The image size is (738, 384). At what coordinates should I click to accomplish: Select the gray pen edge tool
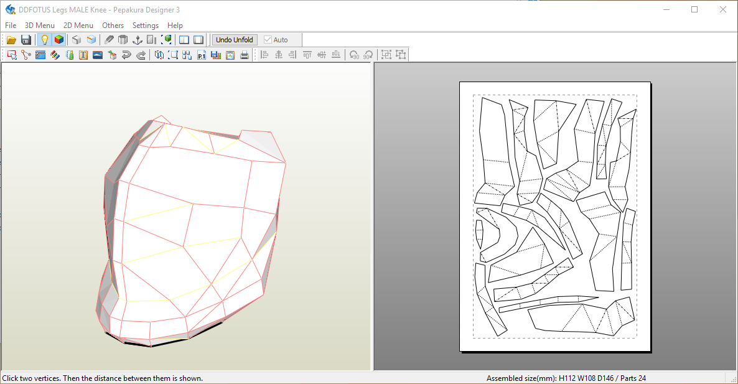pos(109,40)
